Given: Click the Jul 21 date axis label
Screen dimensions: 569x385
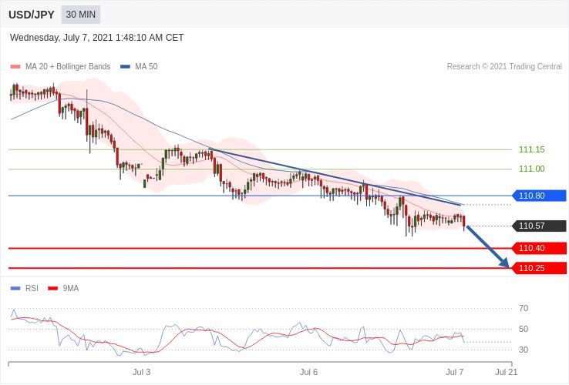Looking at the screenshot, I should tap(507, 372).
